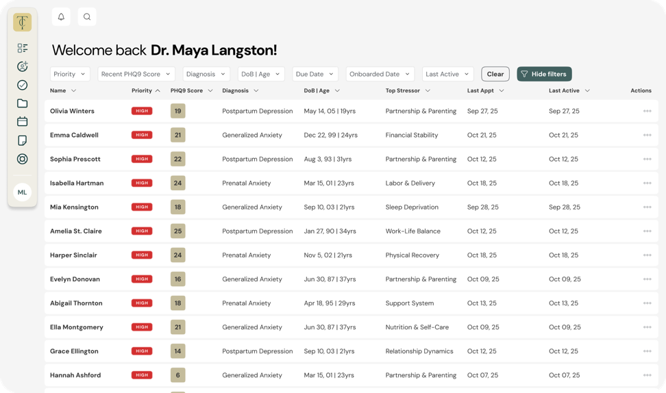The height and width of the screenshot is (393, 666).
Task: Open the folder icon in sidebar
Action: (x=23, y=103)
